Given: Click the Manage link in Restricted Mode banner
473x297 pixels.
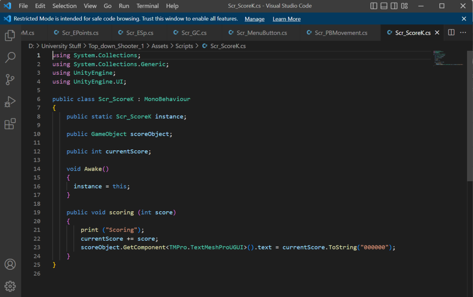Looking at the screenshot, I should click(x=255, y=19).
